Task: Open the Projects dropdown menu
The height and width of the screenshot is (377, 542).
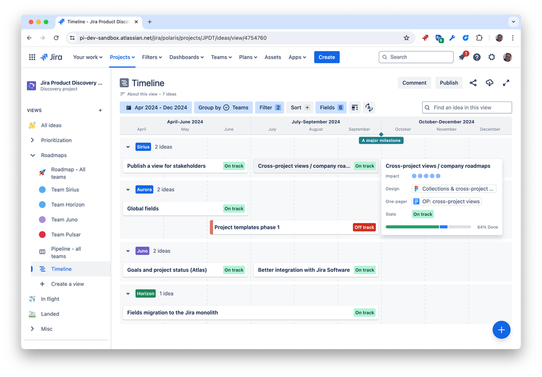Action: tap(122, 57)
